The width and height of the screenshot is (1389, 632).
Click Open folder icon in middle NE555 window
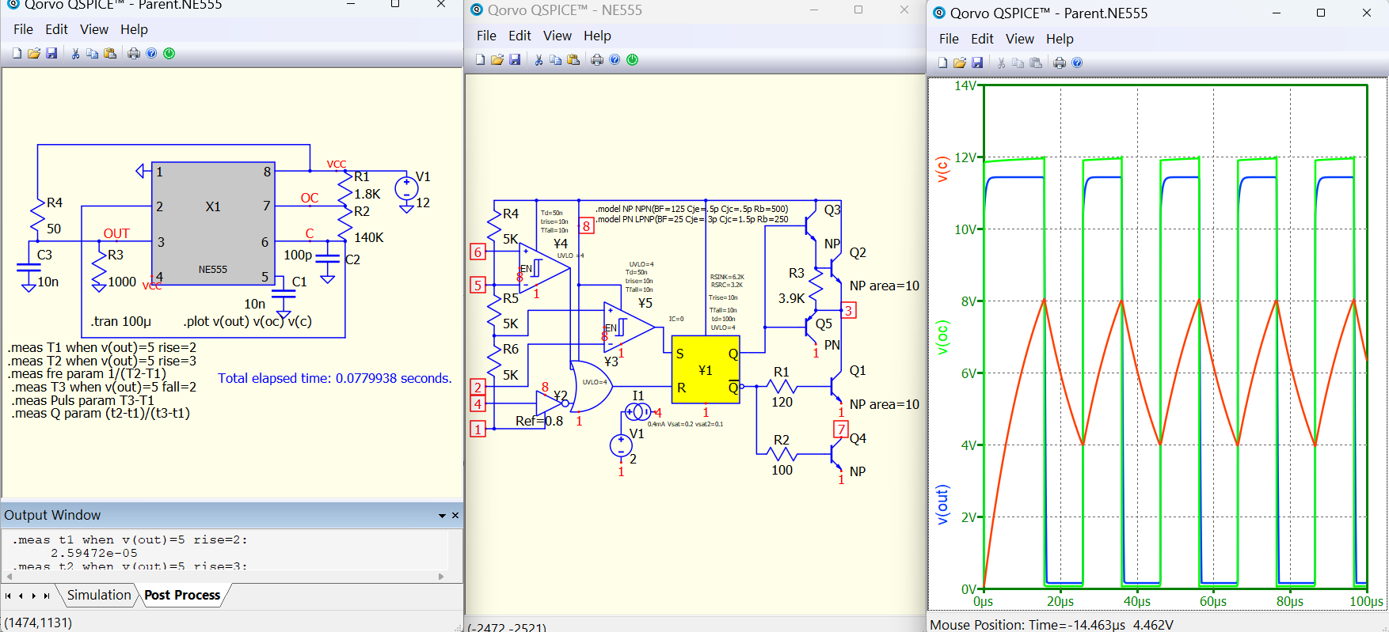(497, 60)
